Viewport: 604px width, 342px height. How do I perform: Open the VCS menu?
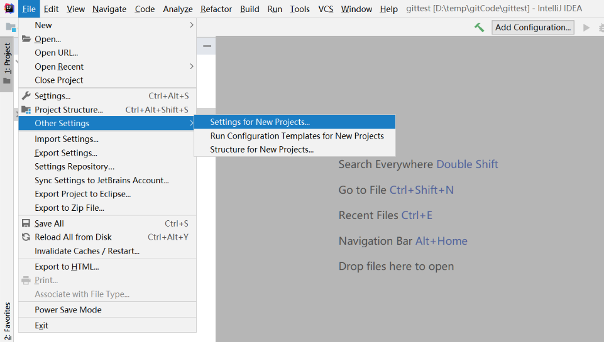tap(326, 9)
